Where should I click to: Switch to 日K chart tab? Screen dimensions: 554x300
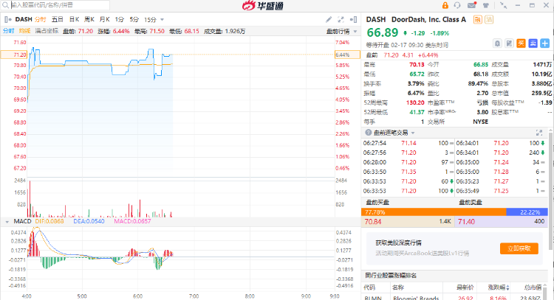[x=74, y=19]
